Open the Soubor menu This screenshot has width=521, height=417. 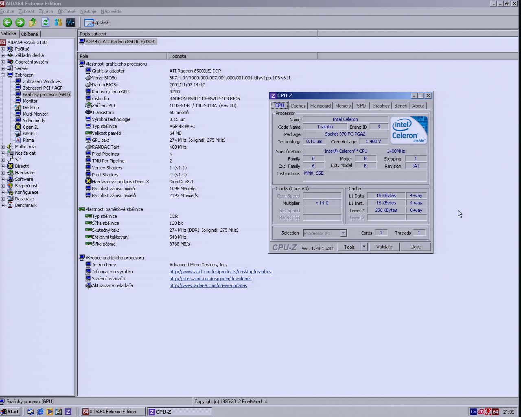coord(7,11)
